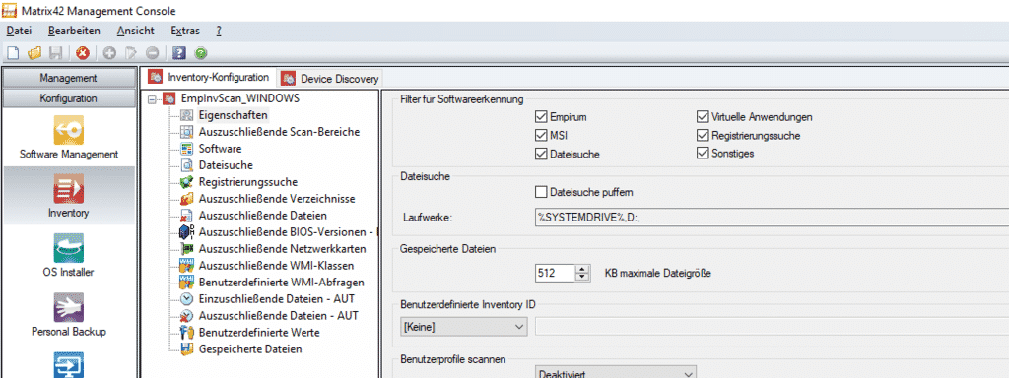This screenshot has height=378, width=1009.
Task: Uncheck the Registrierungssuche filter checkbox
Action: tap(702, 136)
